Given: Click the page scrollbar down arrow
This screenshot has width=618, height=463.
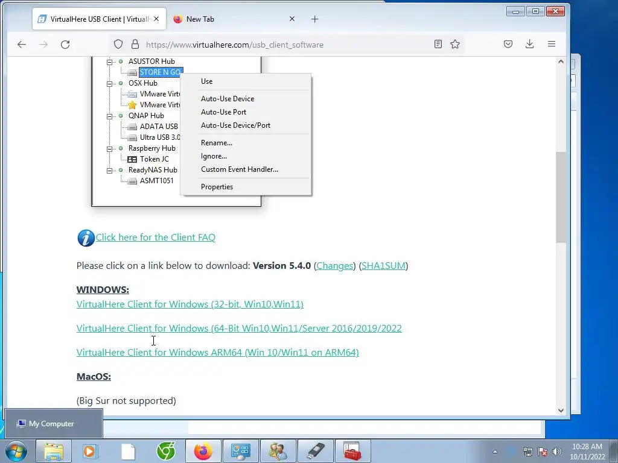Looking at the screenshot, I should (561, 410).
